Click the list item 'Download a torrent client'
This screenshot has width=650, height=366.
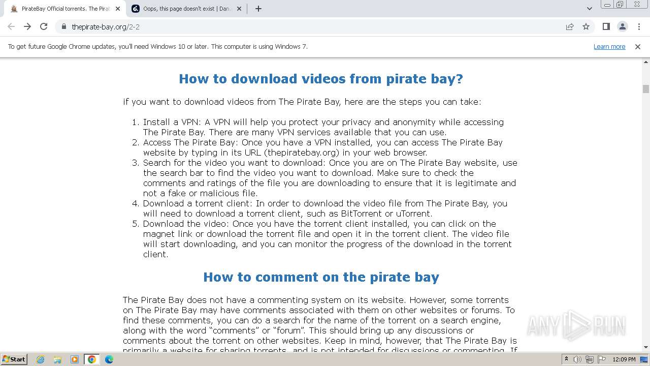point(325,208)
